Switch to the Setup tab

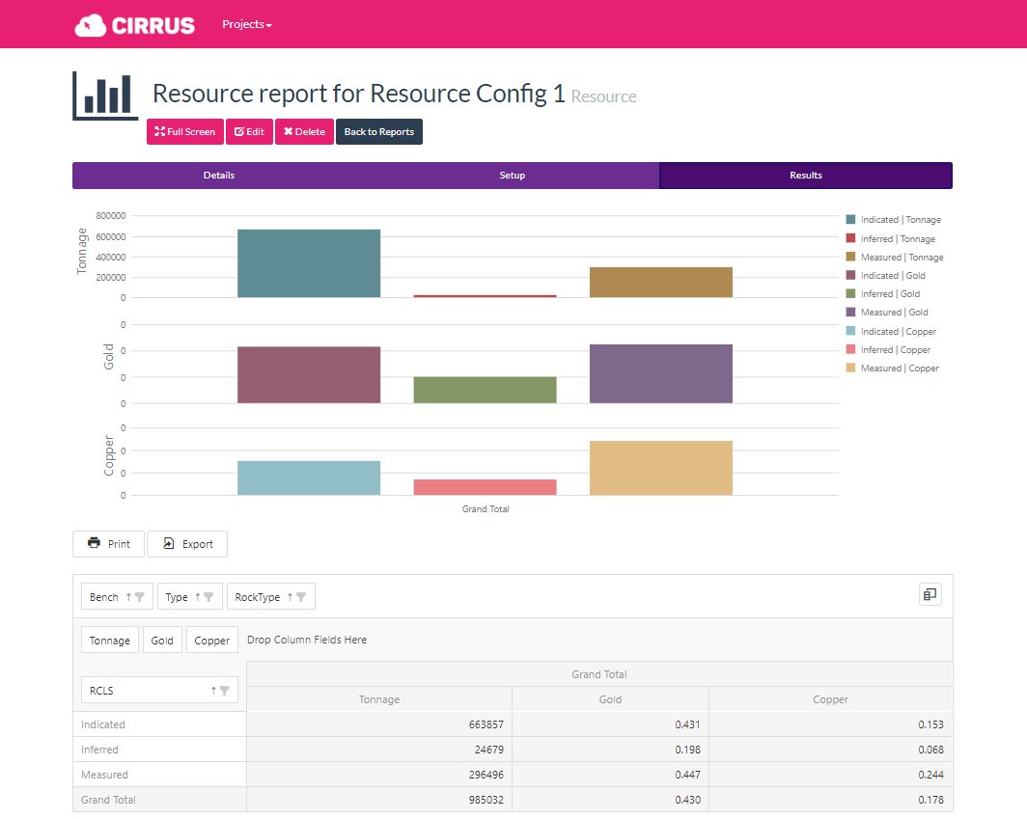(x=513, y=176)
